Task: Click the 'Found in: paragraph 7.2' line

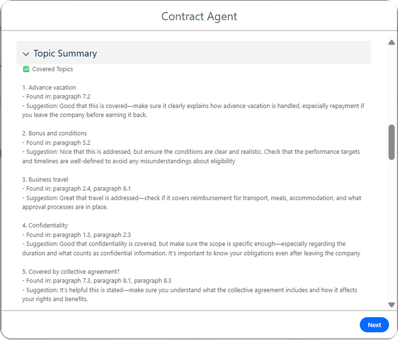Action: [x=56, y=97]
